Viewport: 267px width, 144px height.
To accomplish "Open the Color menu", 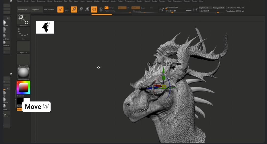I will 33,1.
